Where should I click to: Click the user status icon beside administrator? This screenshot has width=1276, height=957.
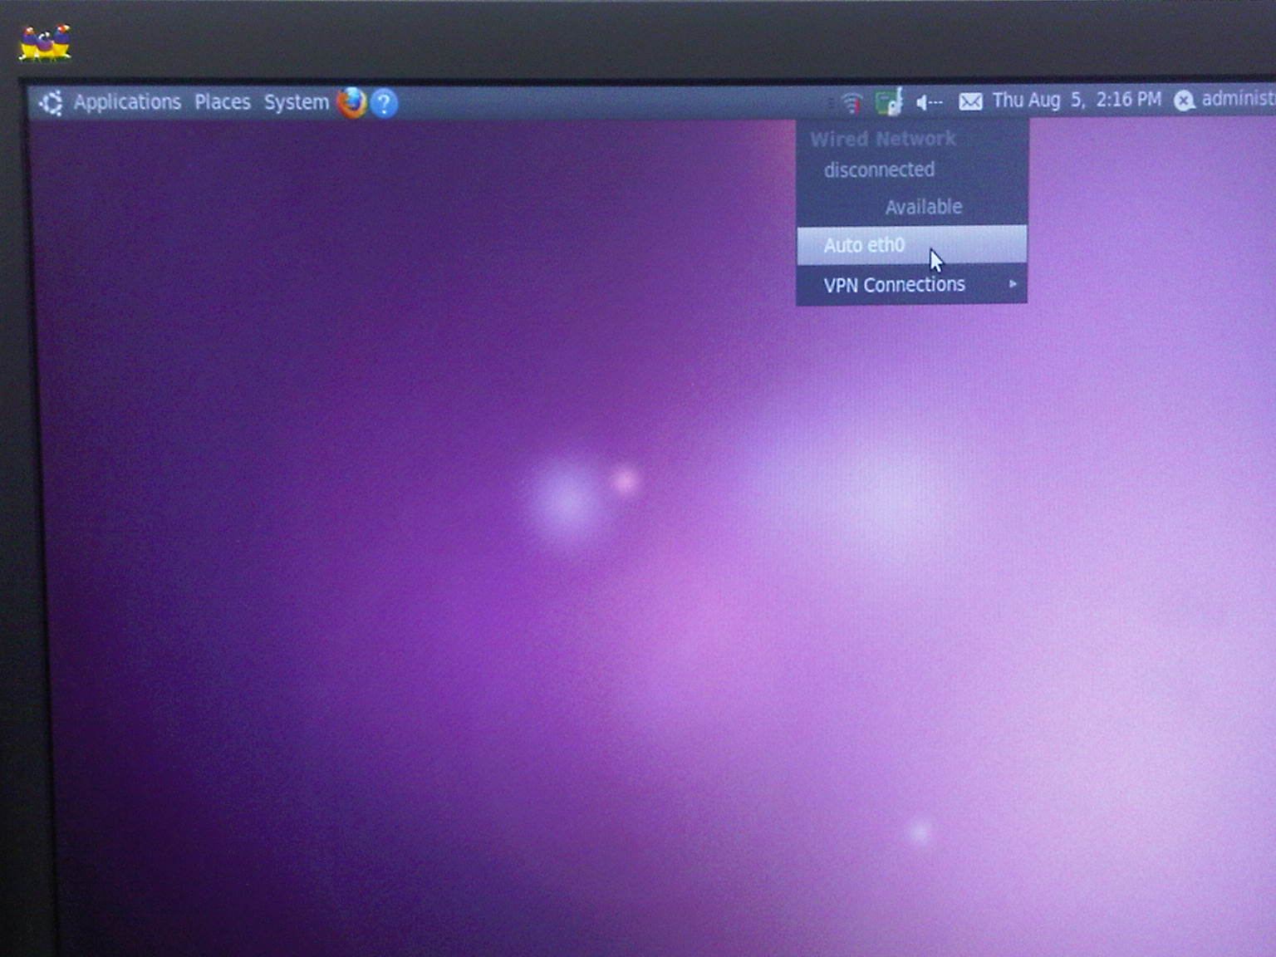(x=1184, y=101)
